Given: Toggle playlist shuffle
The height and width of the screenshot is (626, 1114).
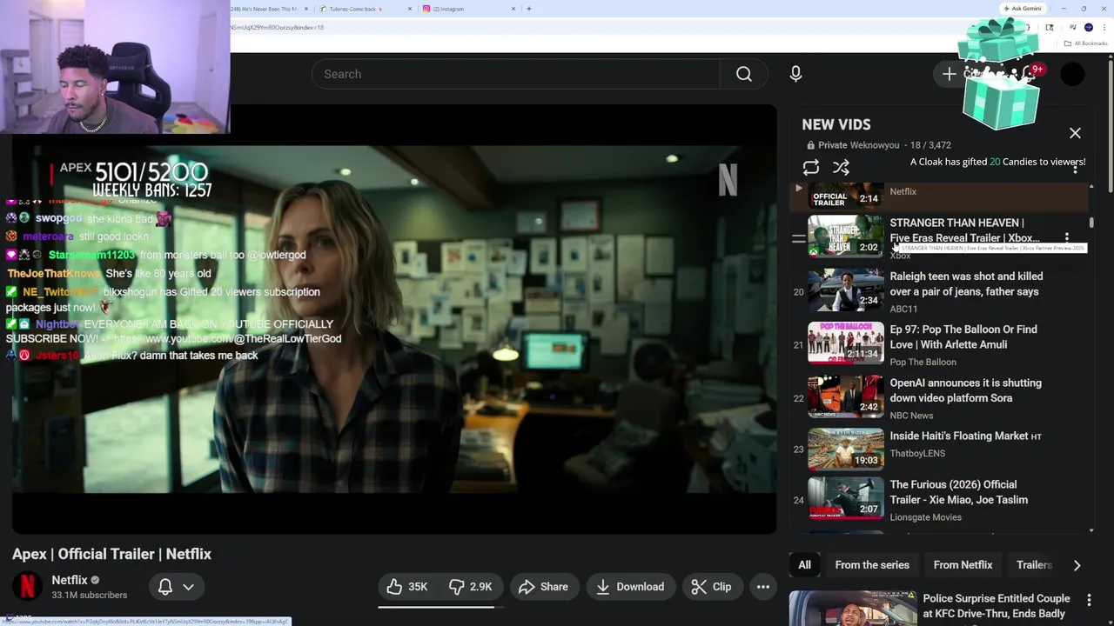Looking at the screenshot, I should [x=841, y=167].
